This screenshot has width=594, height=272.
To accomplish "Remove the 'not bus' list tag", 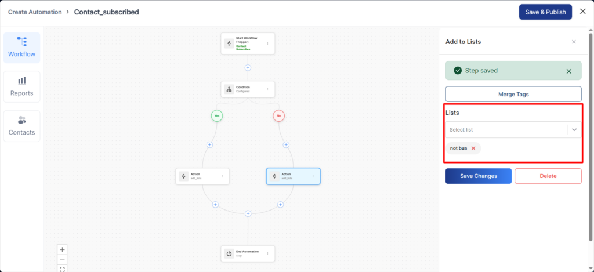I will click(473, 148).
